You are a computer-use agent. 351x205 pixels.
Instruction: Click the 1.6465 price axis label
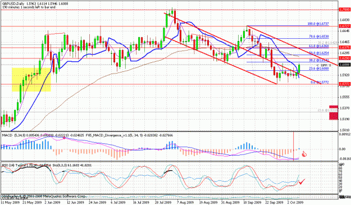coord(344,42)
